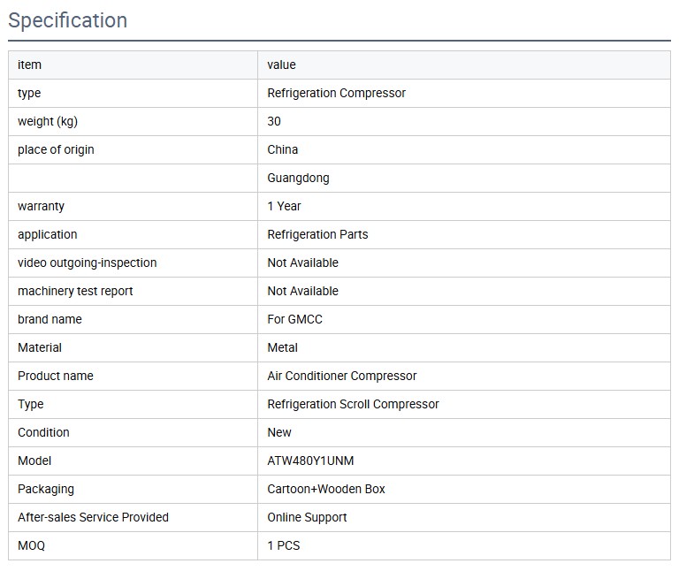Viewport: 679px width, 571px height.
Task: Select model number ATW480Y1UNM
Action: [310, 461]
